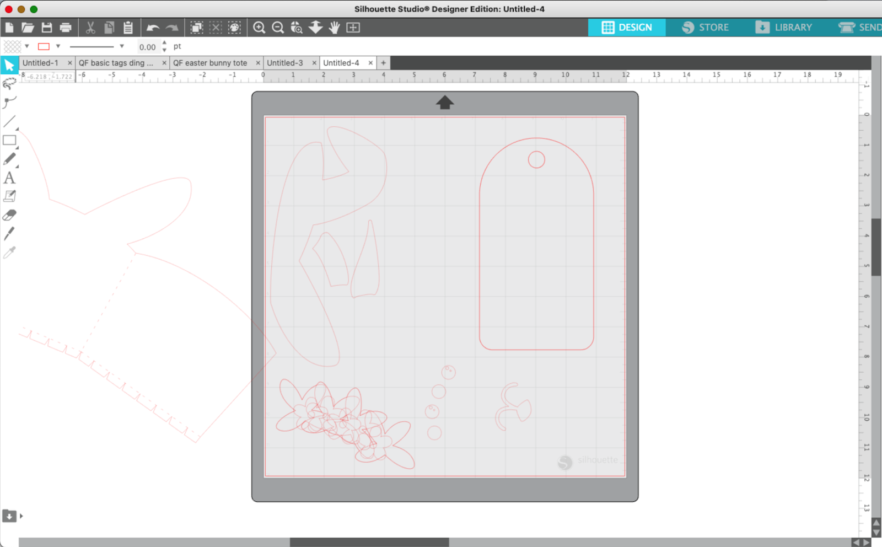Click the red line color swatch
The width and height of the screenshot is (882, 547).
tap(44, 46)
